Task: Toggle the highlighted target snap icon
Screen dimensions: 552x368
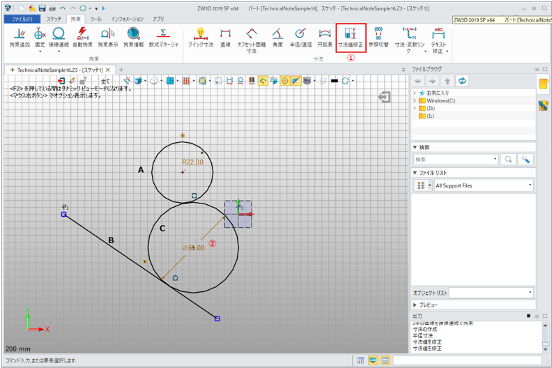Action: (x=284, y=81)
